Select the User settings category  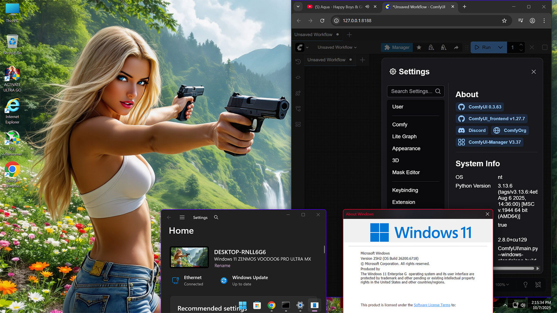[x=416, y=107]
